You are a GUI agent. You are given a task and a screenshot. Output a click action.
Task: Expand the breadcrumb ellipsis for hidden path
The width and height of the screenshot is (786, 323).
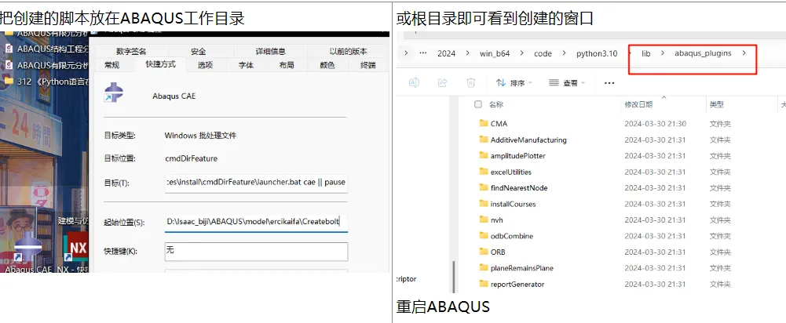point(423,53)
